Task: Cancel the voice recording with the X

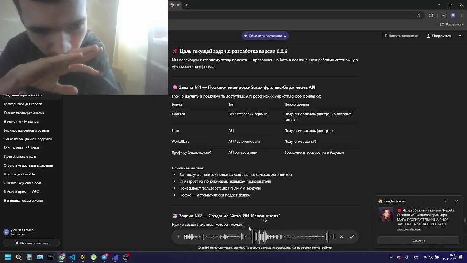Action: (341, 237)
